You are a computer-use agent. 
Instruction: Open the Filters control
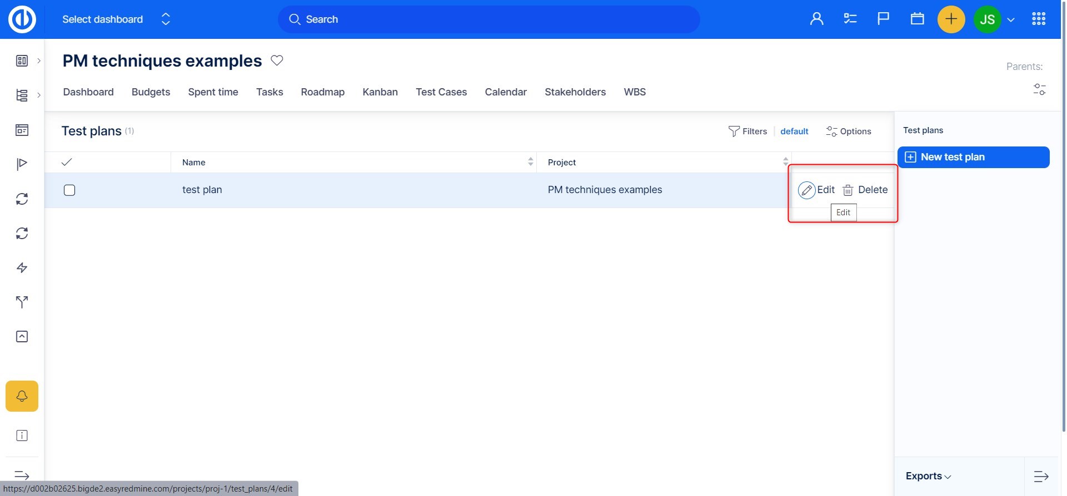coord(747,131)
